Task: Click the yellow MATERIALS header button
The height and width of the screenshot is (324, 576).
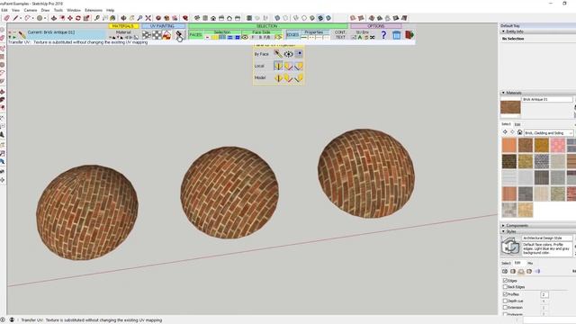Action: [123, 26]
